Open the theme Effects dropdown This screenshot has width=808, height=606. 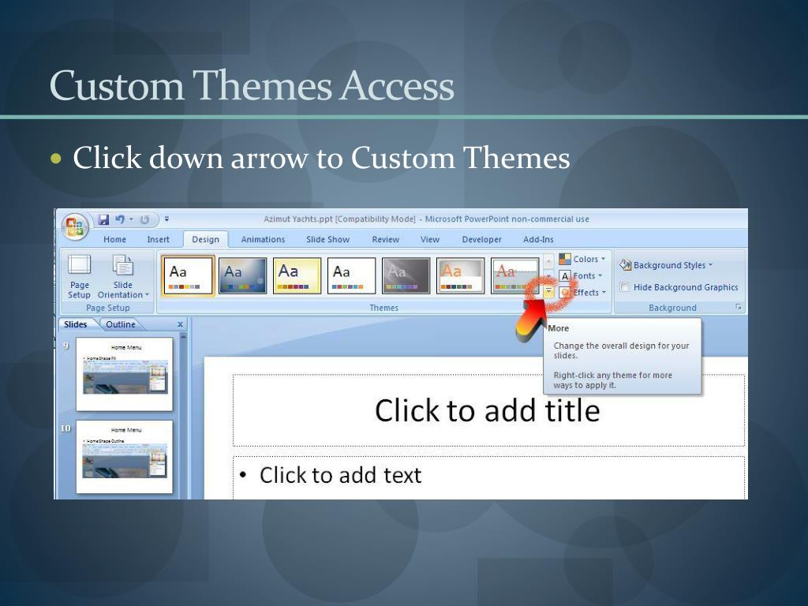point(582,292)
